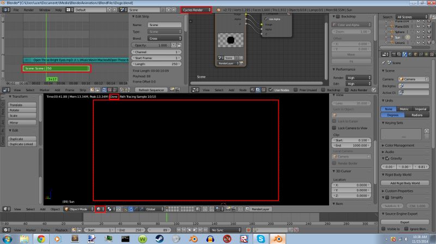This screenshot has height=244, width=436.
Task: Open Global transform orientation dropdown
Action: (154, 209)
